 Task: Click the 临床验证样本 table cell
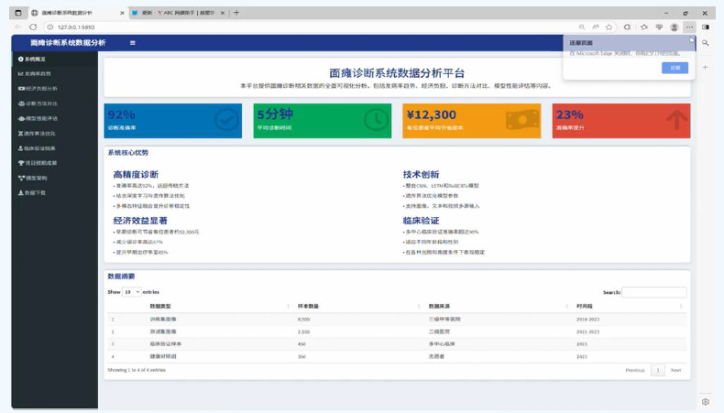tap(166, 344)
